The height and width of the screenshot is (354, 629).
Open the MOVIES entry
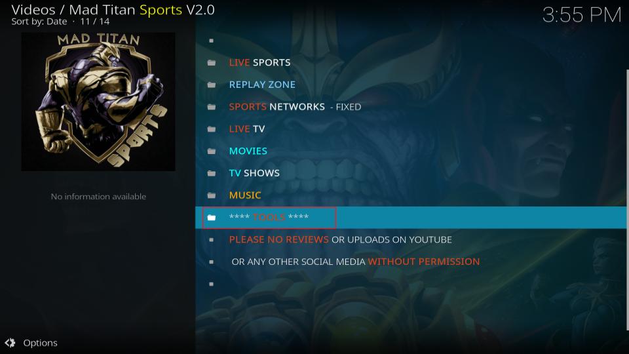[410, 151]
